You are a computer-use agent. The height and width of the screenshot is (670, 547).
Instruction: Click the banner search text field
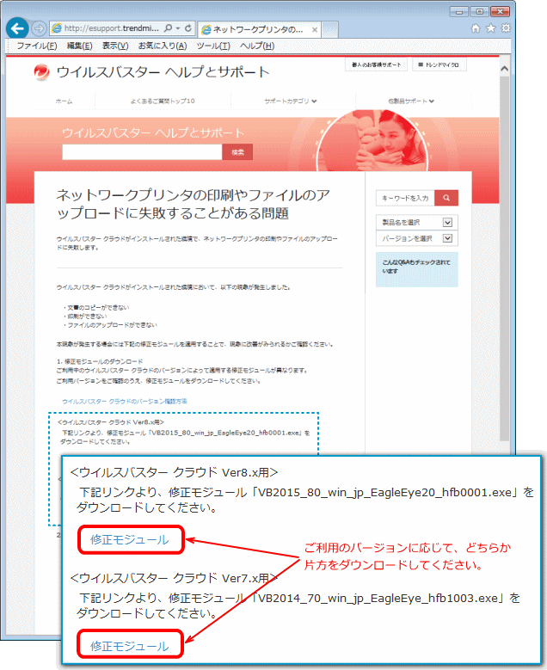[x=142, y=152]
